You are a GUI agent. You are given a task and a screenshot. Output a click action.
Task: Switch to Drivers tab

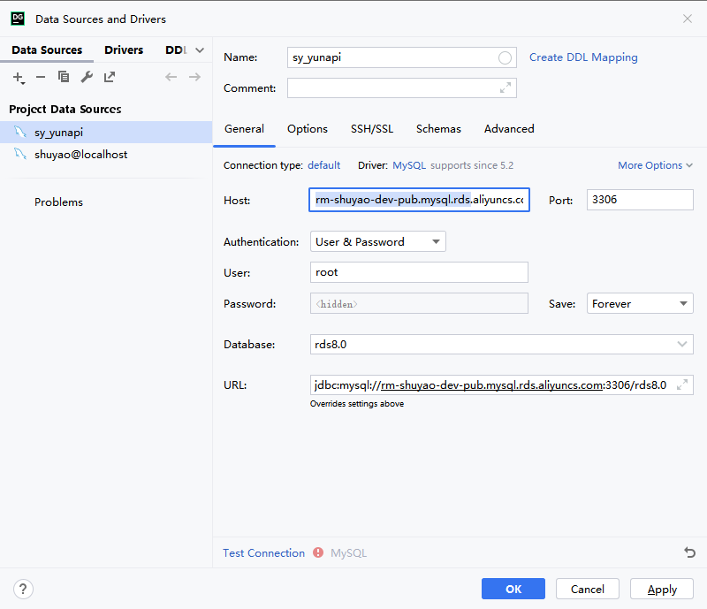point(124,50)
